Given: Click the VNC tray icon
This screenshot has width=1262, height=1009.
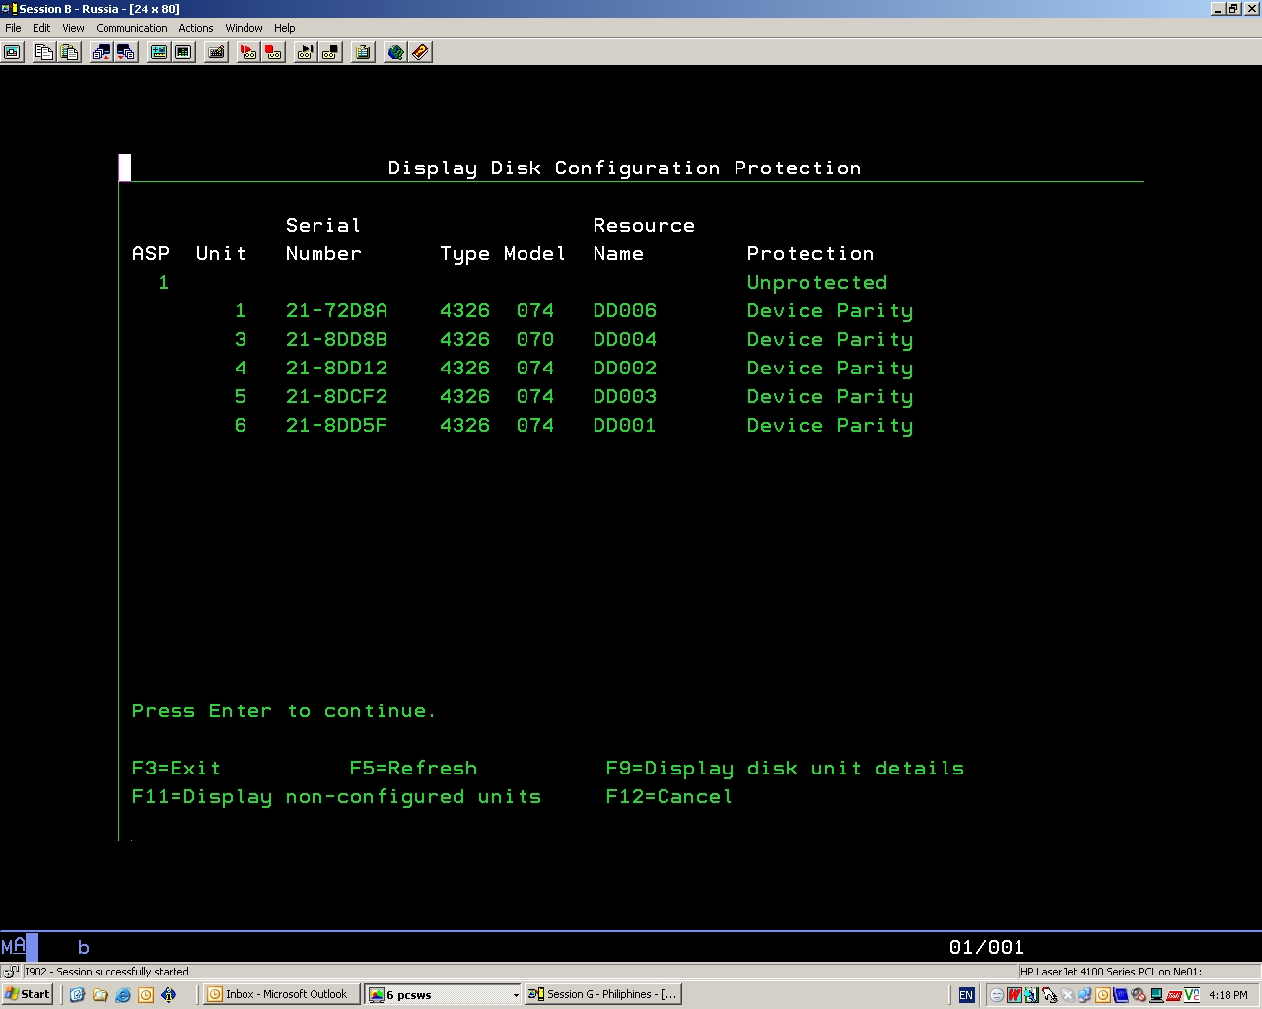Looking at the screenshot, I should pyautogui.click(x=1192, y=995).
